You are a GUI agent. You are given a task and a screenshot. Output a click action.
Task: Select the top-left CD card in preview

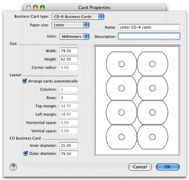(x=121, y=64)
